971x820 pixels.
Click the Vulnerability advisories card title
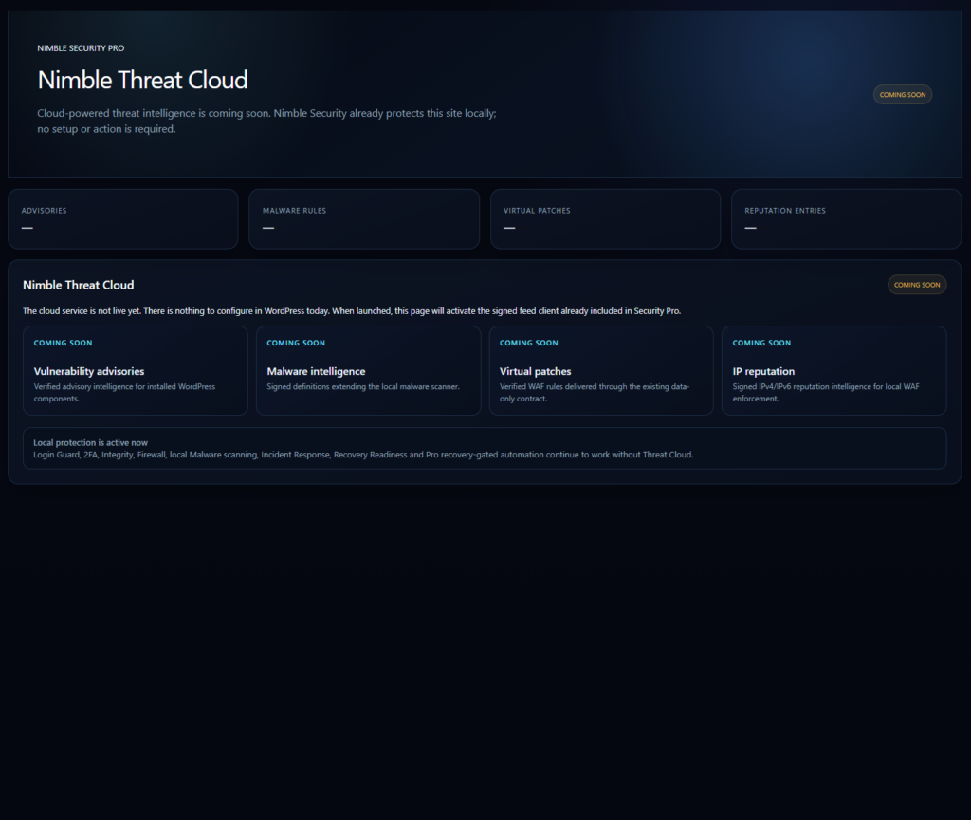coord(88,371)
